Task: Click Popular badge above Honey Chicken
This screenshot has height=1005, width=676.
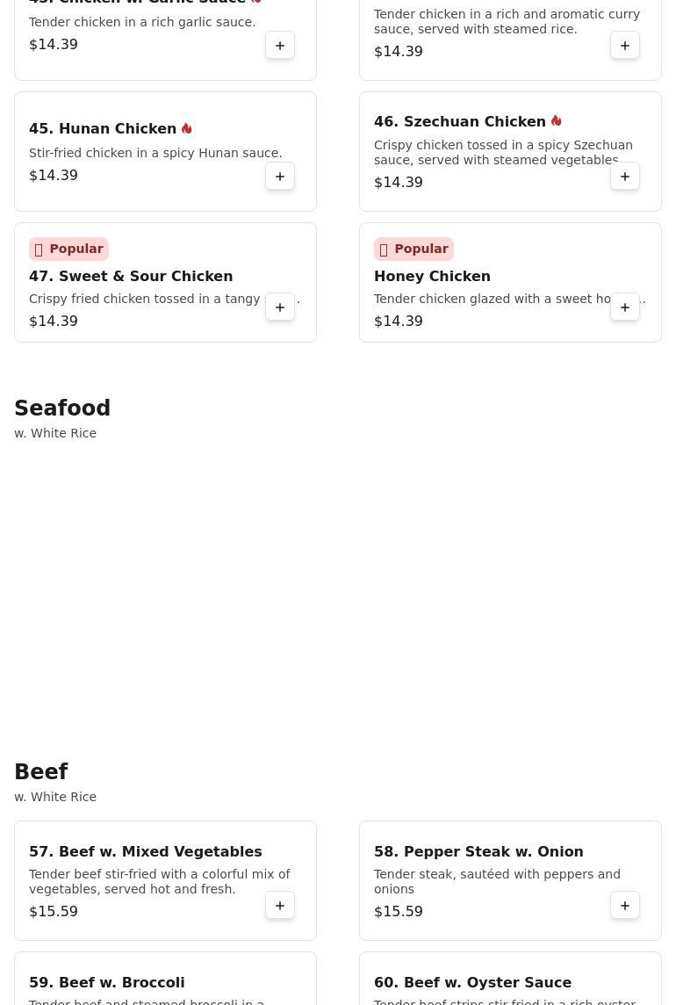Action: point(414,249)
